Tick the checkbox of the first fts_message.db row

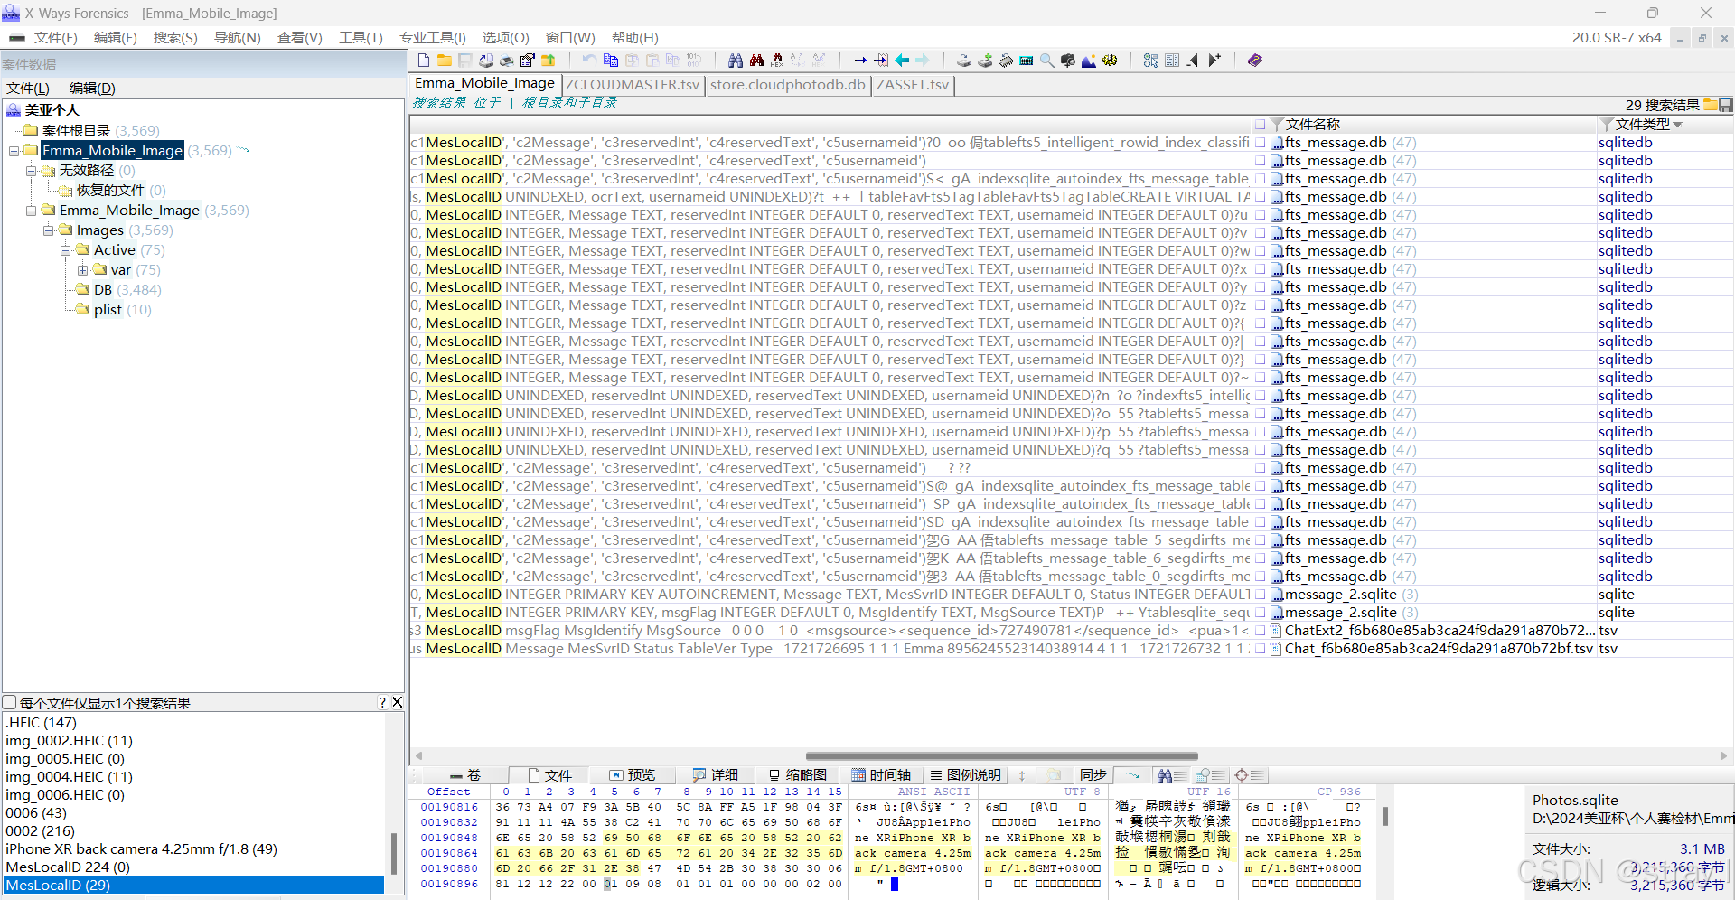(x=1260, y=143)
